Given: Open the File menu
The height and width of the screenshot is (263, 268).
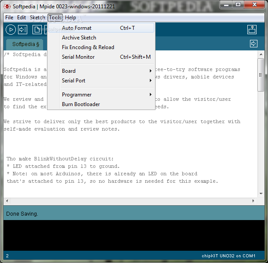Looking at the screenshot, I should coord(9,18).
